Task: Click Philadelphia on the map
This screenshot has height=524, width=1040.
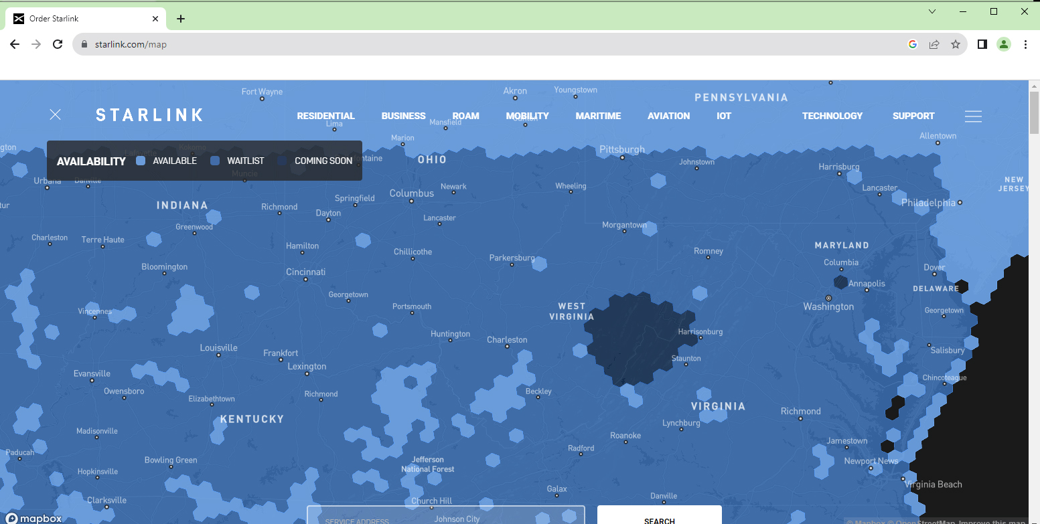Action: point(928,202)
